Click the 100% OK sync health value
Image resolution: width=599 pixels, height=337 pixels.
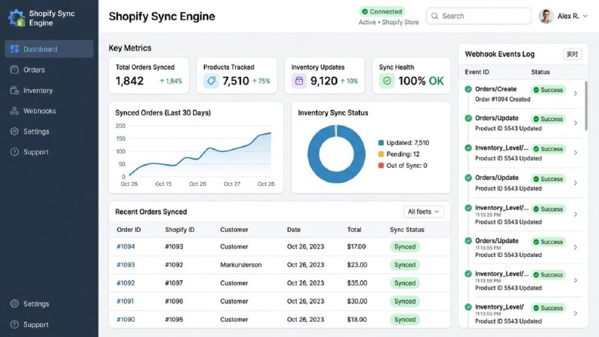421,81
